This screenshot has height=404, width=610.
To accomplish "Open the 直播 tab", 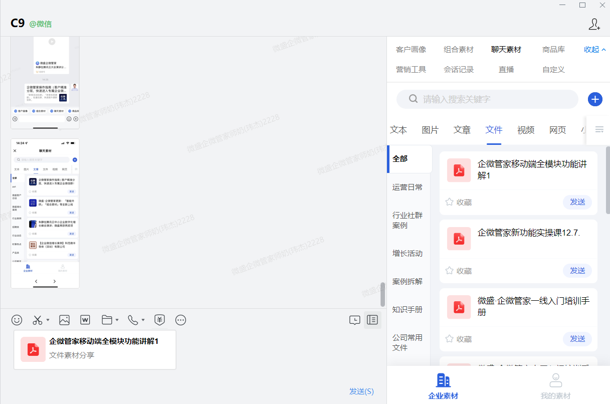I will (x=506, y=70).
